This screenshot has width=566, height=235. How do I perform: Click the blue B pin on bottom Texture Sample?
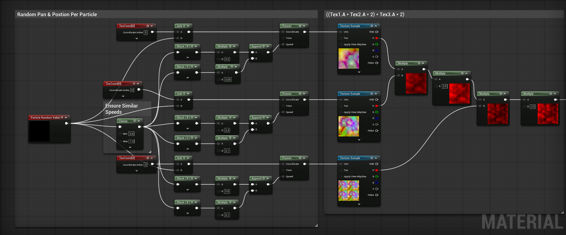pos(377,183)
